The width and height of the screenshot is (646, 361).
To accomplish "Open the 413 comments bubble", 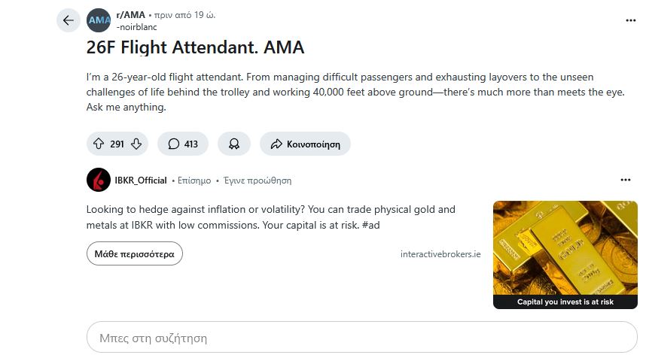I will [183, 144].
